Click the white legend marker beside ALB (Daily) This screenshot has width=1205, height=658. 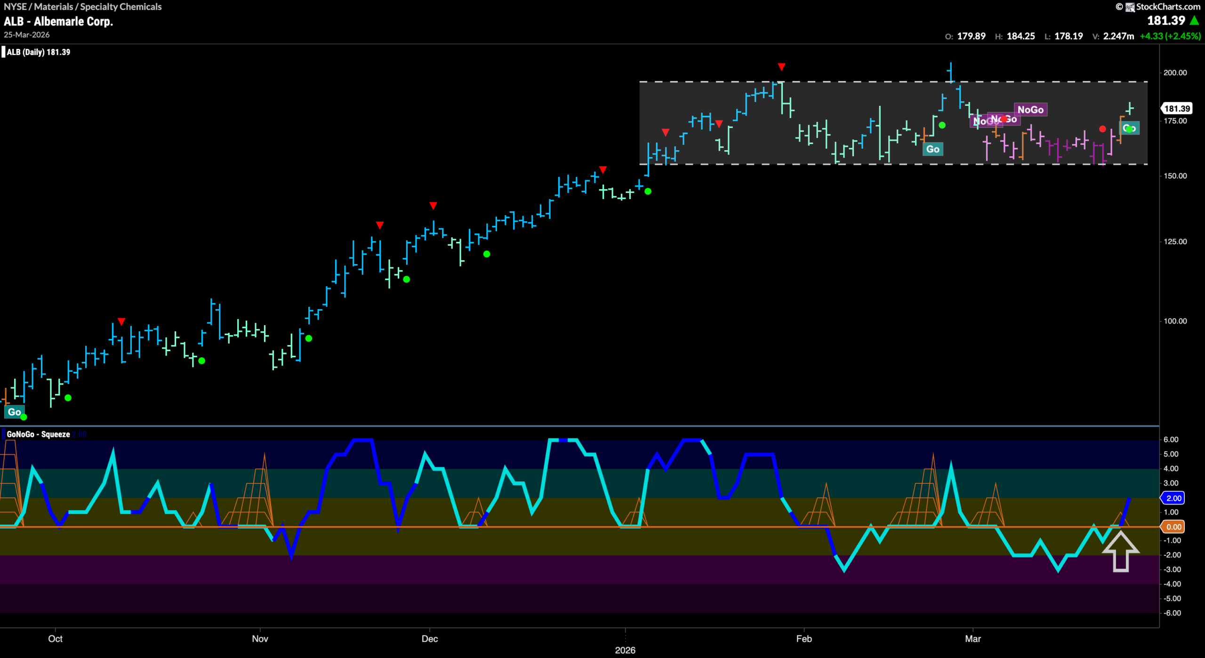[x=3, y=52]
